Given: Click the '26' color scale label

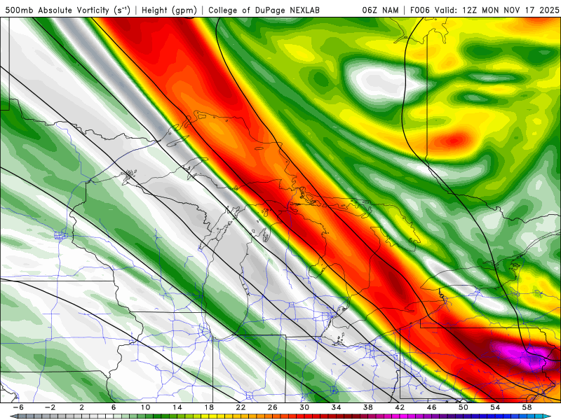Looking at the screenshot, I should pos(273,407).
